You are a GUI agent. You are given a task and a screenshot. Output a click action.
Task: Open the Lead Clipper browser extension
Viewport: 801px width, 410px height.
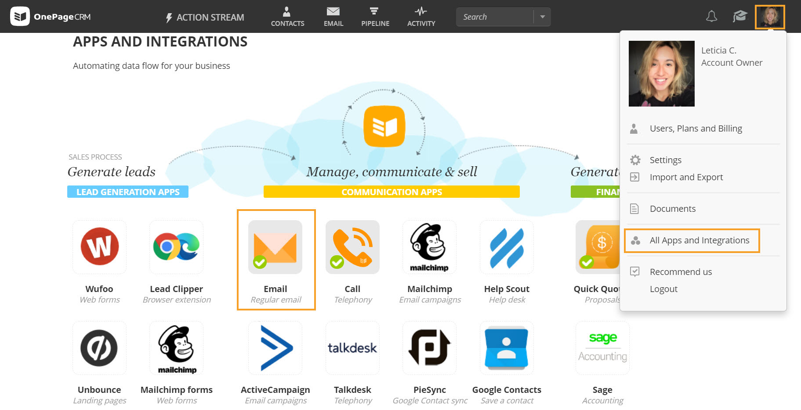pyautogui.click(x=177, y=247)
